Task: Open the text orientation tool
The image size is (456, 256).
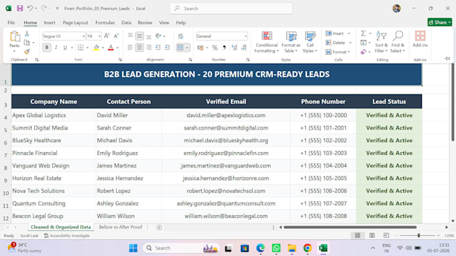Action: pos(158,36)
